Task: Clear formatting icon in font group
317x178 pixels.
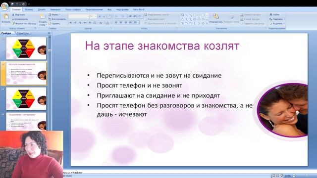Action: point(109,16)
